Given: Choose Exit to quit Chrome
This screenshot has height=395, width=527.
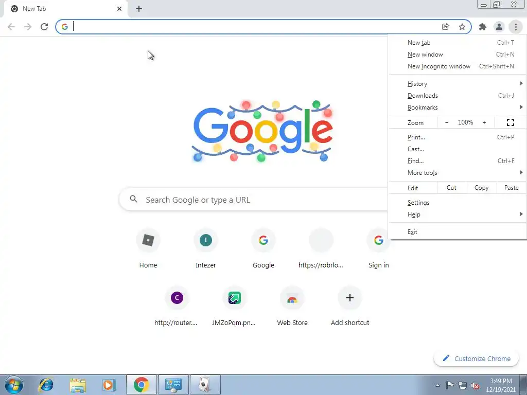Looking at the screenshot, I should pos(458,232).
